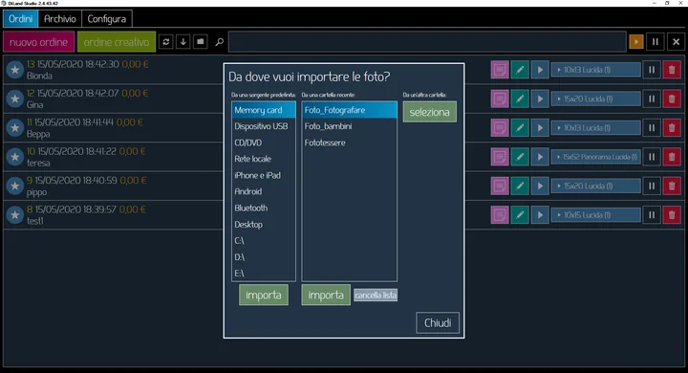The height and width of the screenshot is (373, 688).
Task: Select recent folder Foto_bambini
Action: click(350, 126)
